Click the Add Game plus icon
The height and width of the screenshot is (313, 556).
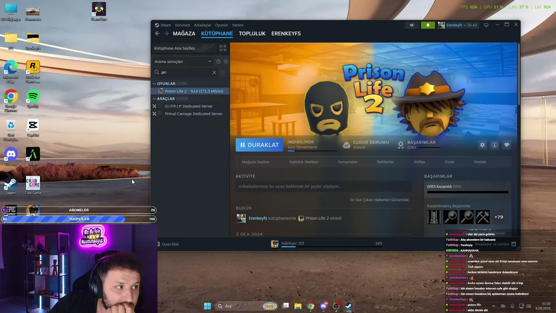pyautogui.click(x=158, y=244)
